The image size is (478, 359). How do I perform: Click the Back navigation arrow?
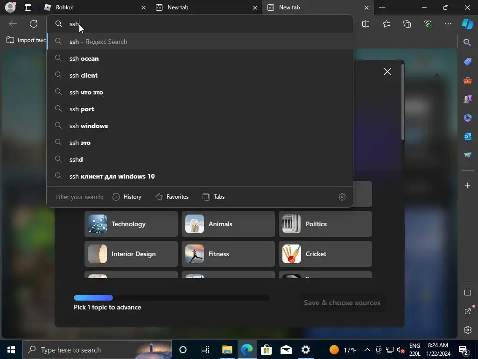pos(13,24)
